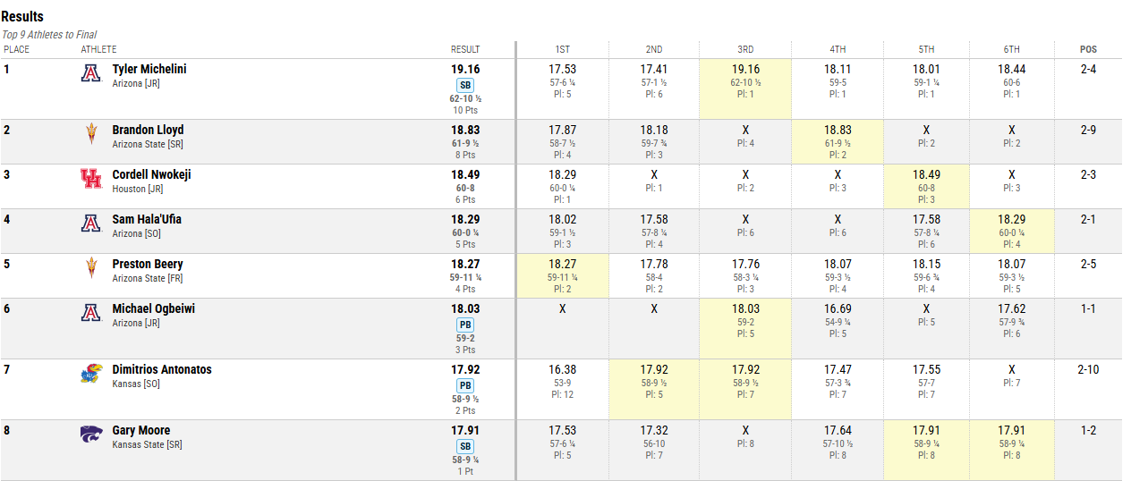1131x481 pixels.
Task: Open Tyler Michelini's athlete profile
Action: (149, 69)
